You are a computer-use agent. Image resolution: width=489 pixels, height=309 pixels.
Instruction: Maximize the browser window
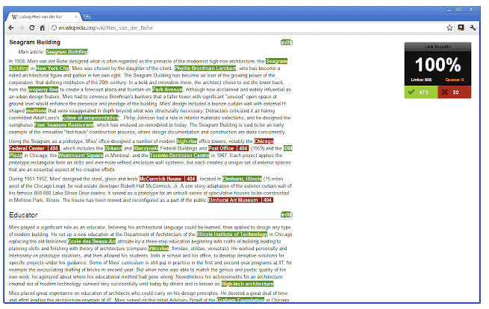458,10
